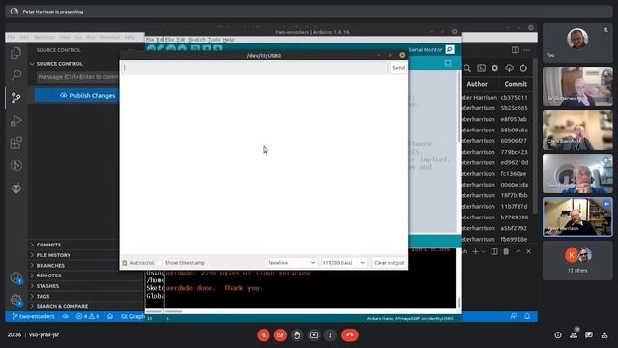Select commit ed96210d row
The image size is (618, 348).
(496, 162)
